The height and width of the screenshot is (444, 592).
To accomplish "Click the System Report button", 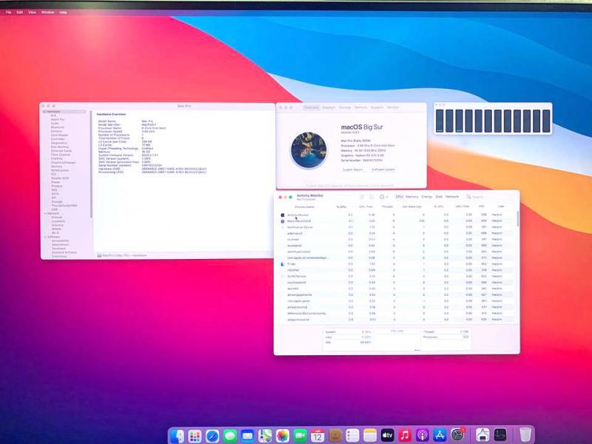I will pyautogui.click(x=353, y=170).
